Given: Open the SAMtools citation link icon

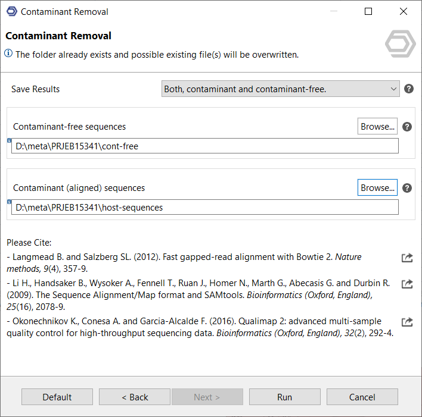Looking at the screenshot, I should (407, 284).
